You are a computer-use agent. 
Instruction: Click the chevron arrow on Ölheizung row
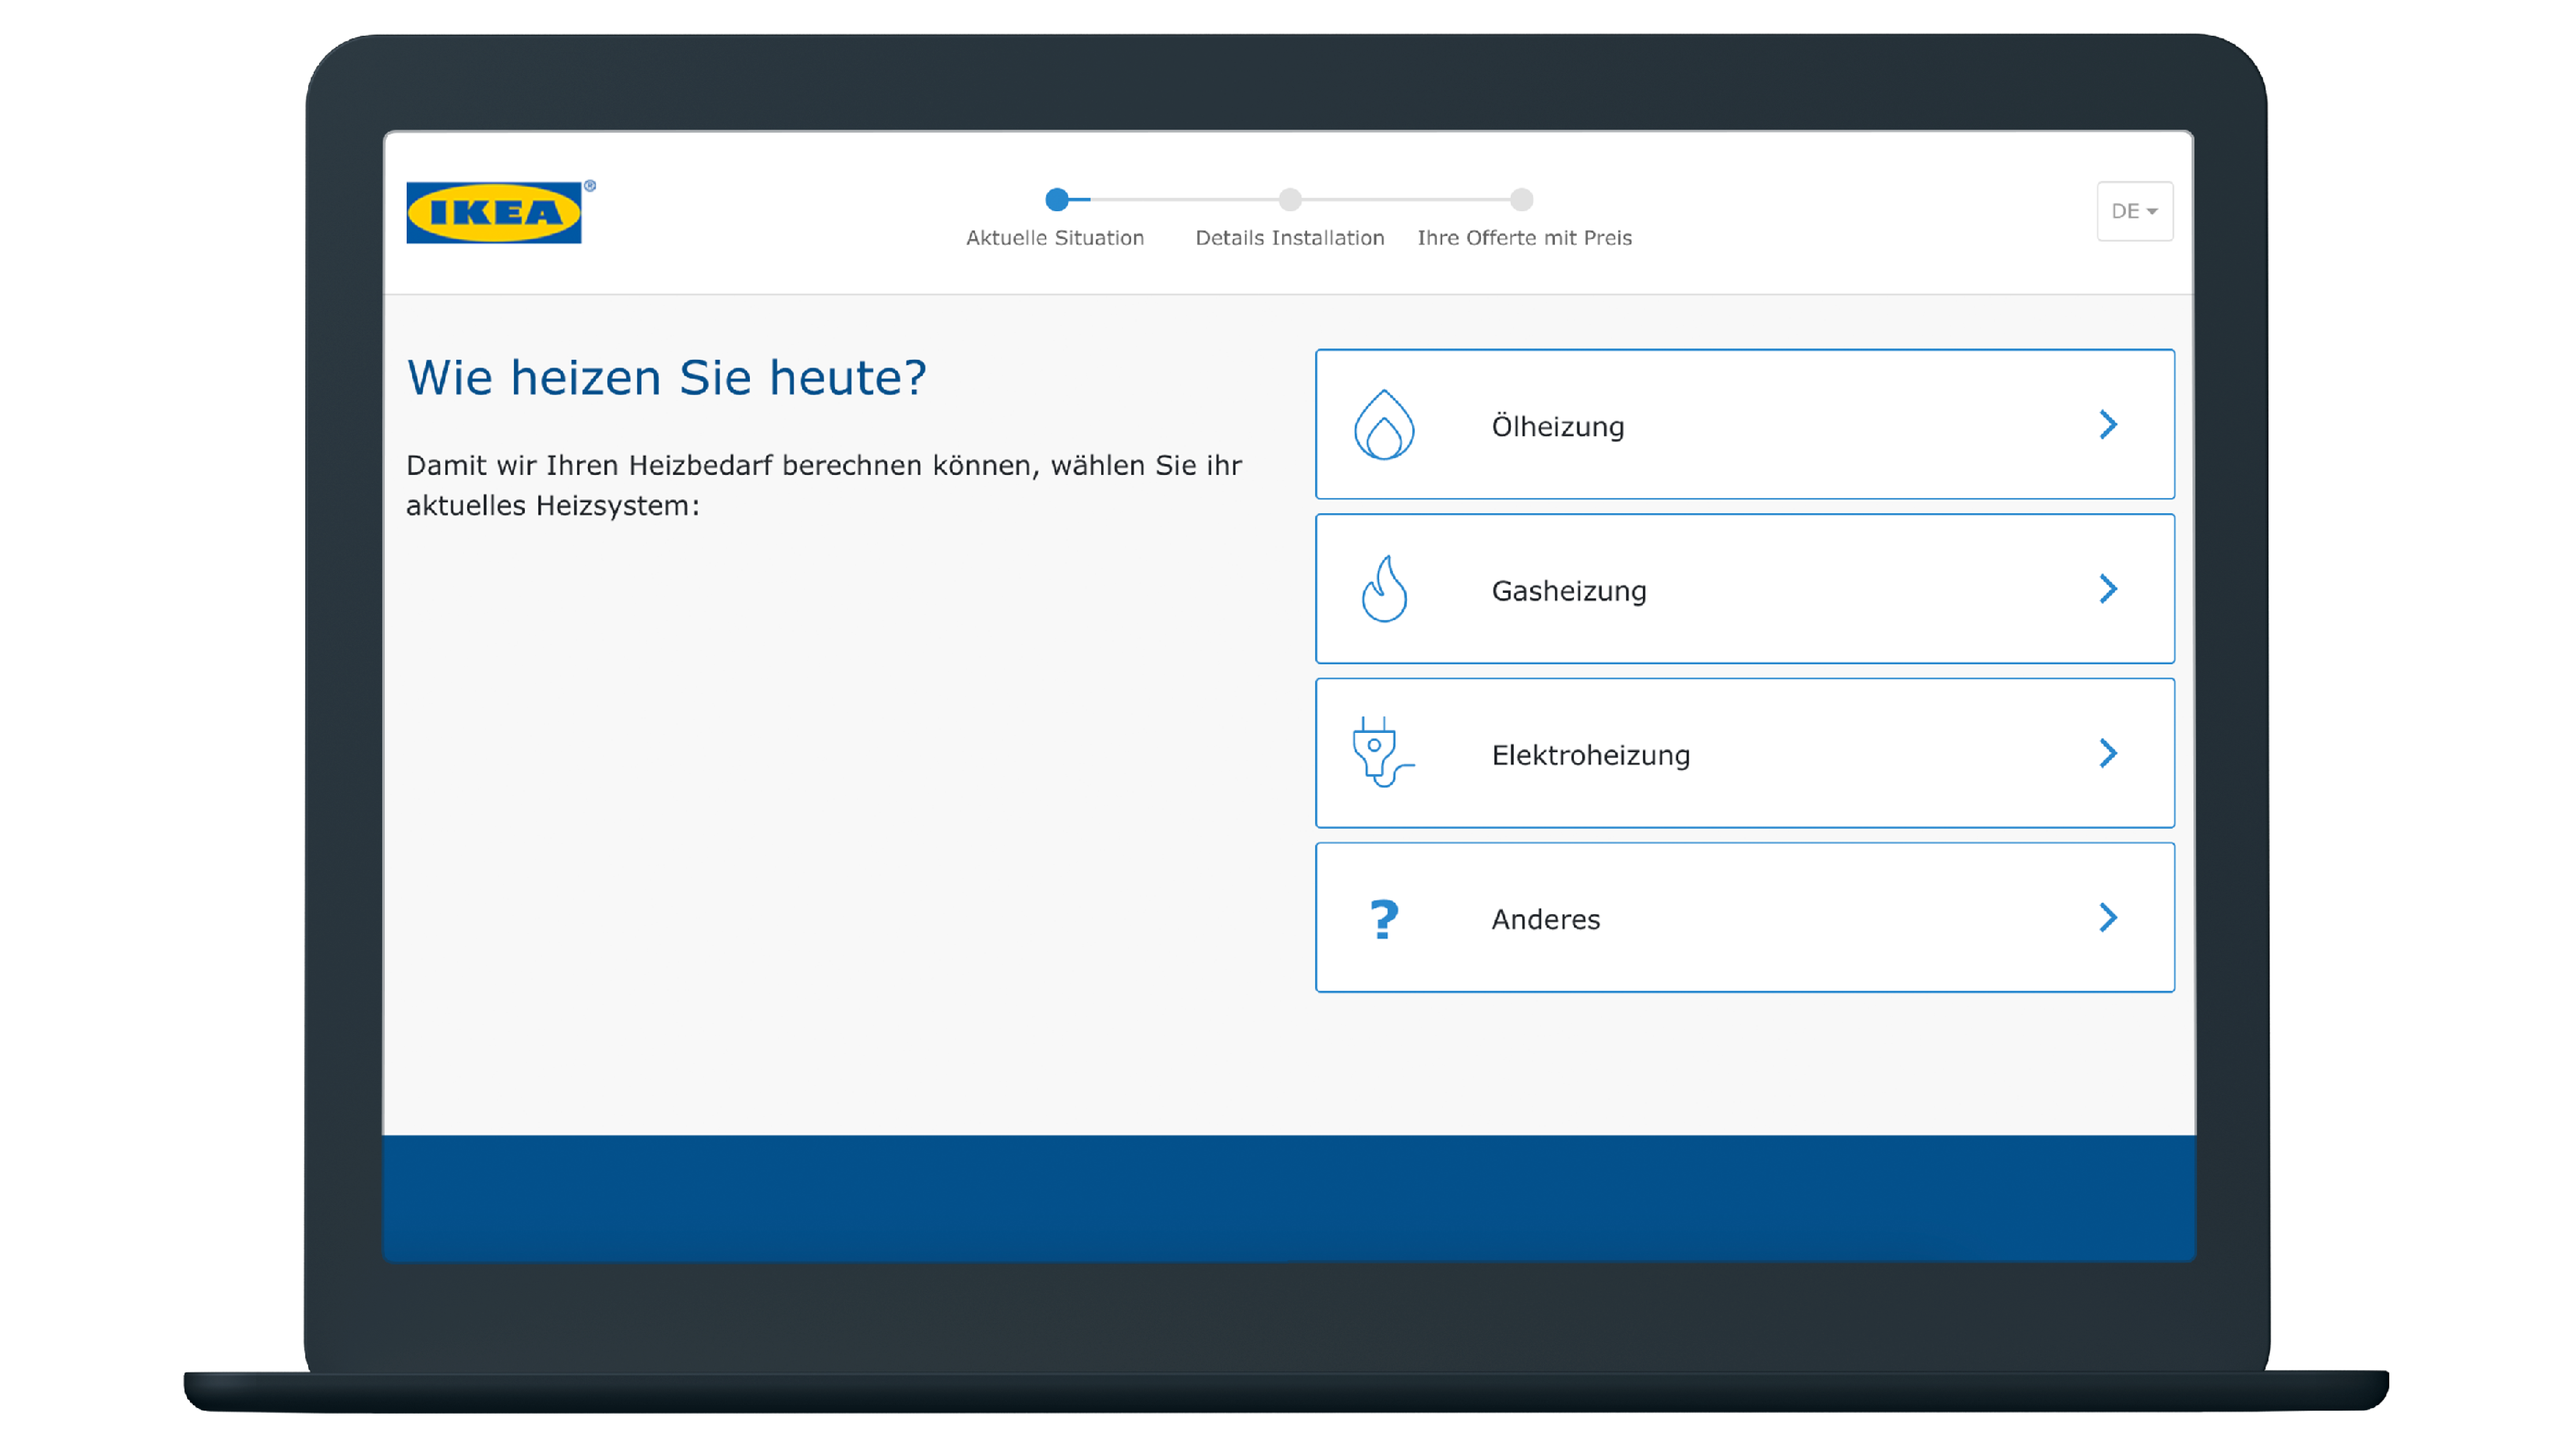pos(2108,425)
